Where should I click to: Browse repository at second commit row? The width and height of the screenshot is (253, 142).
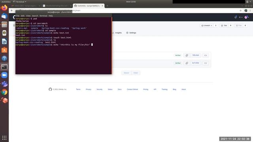pos(206,63)
